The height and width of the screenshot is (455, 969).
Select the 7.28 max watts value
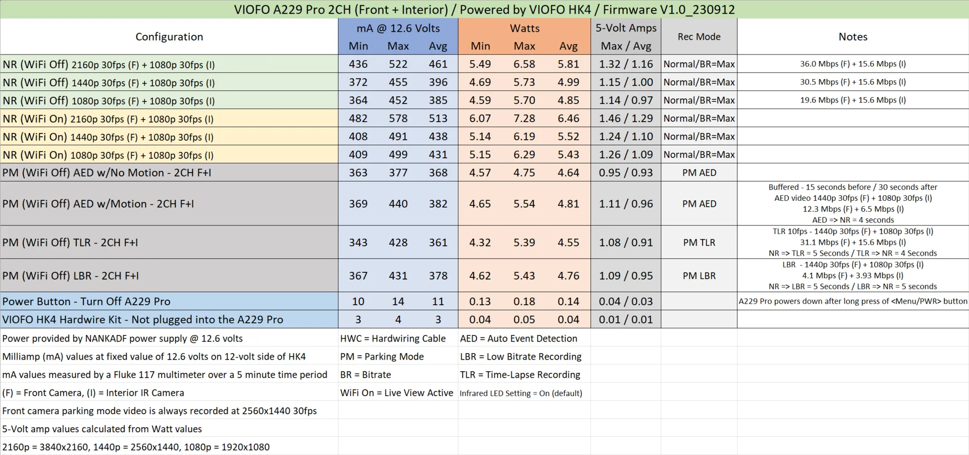[x=524, y=119]
